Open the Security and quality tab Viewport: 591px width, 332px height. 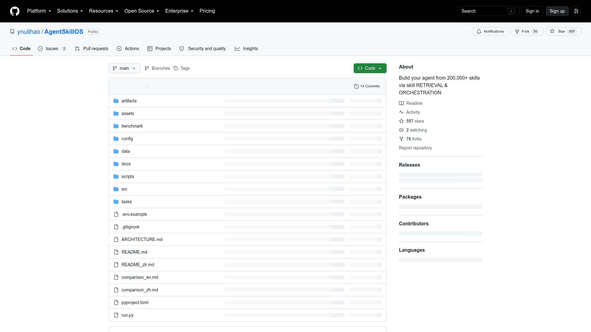tap(203, 49)
